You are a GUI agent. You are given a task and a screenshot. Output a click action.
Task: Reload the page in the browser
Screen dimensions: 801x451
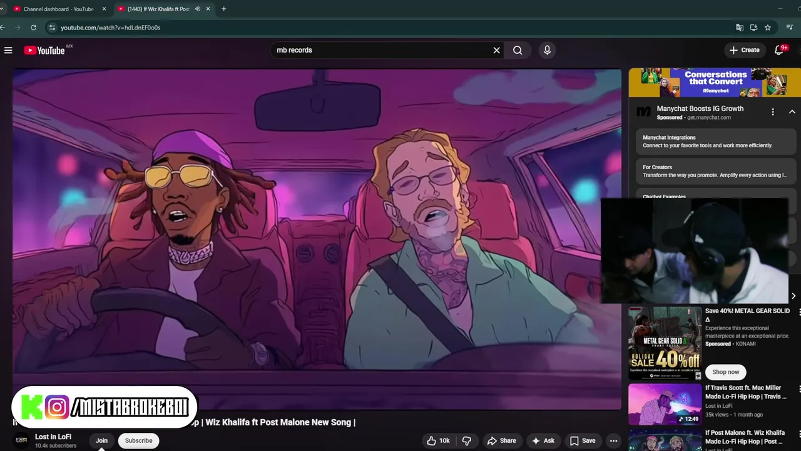tap(33, 28)
